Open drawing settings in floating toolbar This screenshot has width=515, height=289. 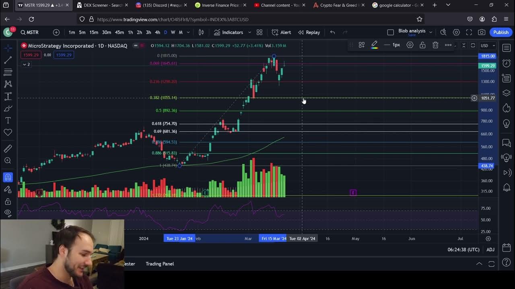pyautogui.click(x=410, y=45)
